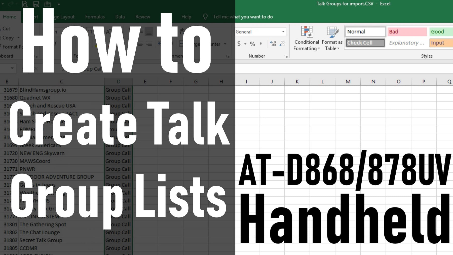
Task: Open the Customize Quick Access Toolbar arrow
Action: coord(59,4)
